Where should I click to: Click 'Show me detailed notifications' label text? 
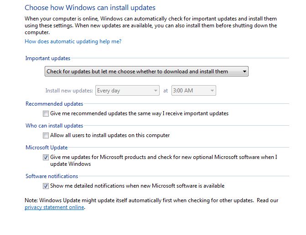pyautogui.click(x=137, y=186)
